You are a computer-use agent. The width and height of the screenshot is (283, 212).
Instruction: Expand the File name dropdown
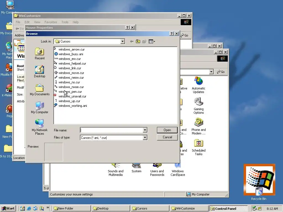(x=145, y=130)
